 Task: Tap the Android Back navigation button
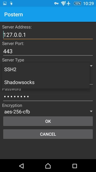(x=21, y=166)
